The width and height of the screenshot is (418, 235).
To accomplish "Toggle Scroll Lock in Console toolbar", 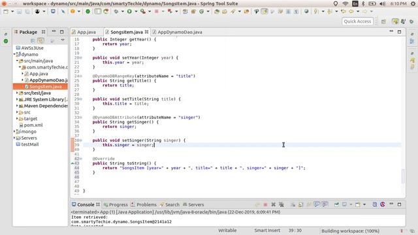I will 300,204.
